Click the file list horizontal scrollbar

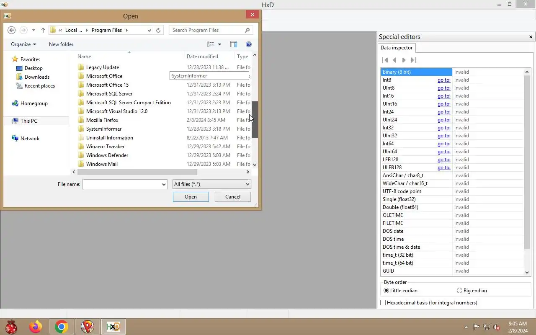(137, 172)
